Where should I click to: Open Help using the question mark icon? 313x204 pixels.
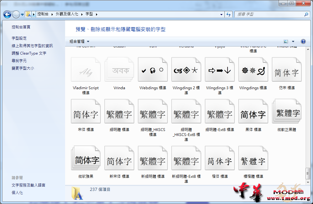point(303,41)
